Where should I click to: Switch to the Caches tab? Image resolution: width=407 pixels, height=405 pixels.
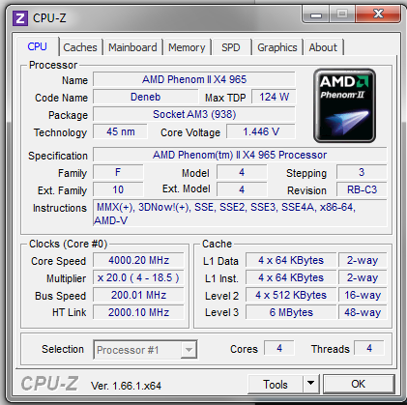[x=80, y=47]
